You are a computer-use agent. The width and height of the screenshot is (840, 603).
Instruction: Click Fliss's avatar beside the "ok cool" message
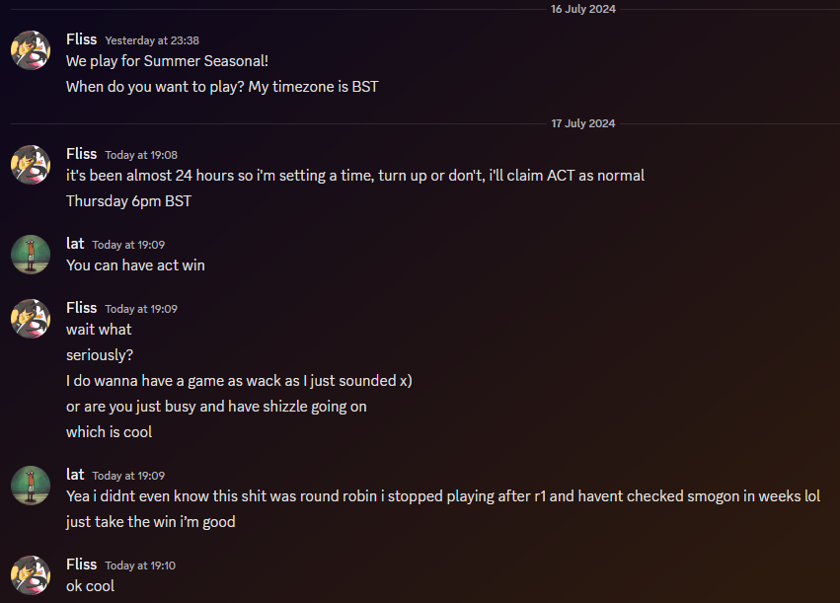(31, 575)
